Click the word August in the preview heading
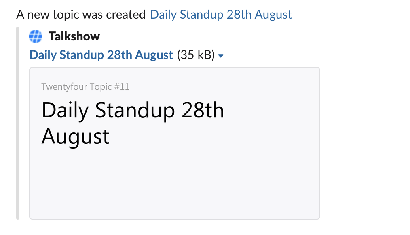Screen dimensions: 410x235 point(76,136)
